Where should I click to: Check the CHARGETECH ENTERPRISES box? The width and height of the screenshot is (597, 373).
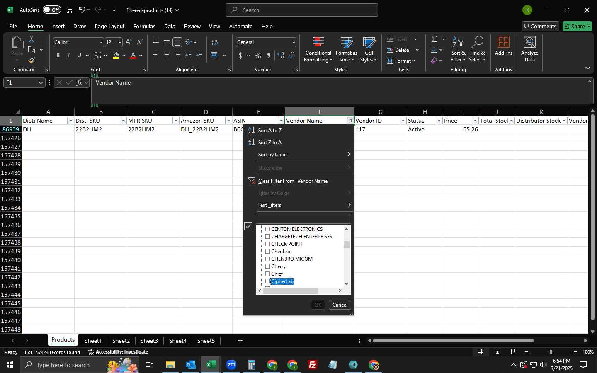coord(267,236)
